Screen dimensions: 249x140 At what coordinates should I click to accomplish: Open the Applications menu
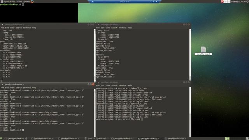[x=9, y=2]
